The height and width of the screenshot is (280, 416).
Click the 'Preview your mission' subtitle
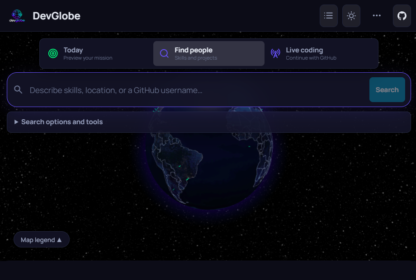point(88,58)
